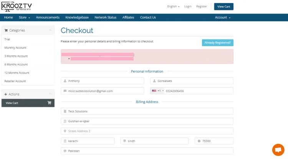
Task: Click the postcode icon beside 75300
Action: (x=199, y=141)
